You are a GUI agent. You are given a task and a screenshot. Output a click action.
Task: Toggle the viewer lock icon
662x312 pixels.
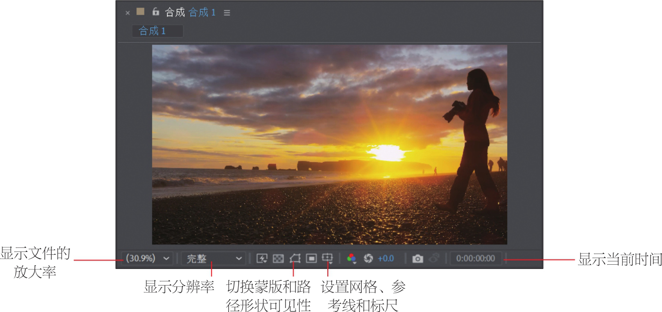pos(155,12)
